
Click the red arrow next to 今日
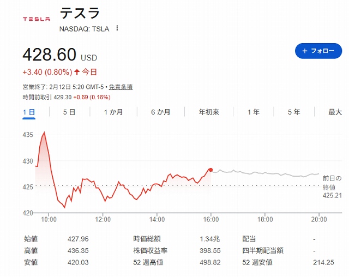coord(77,71)
